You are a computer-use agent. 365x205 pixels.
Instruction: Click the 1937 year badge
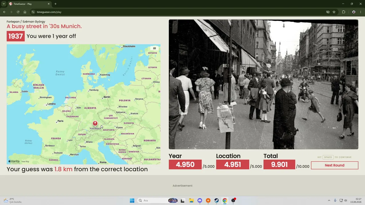click(16, 36)
